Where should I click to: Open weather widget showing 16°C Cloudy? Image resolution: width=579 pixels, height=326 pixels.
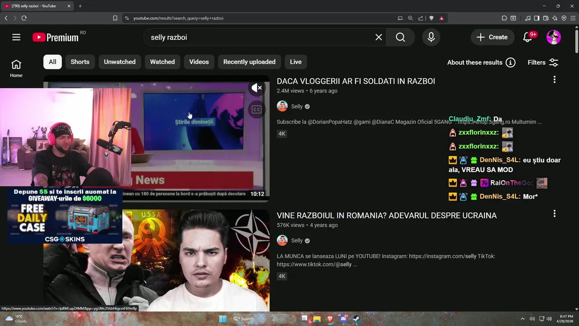(x=16, y=319)
